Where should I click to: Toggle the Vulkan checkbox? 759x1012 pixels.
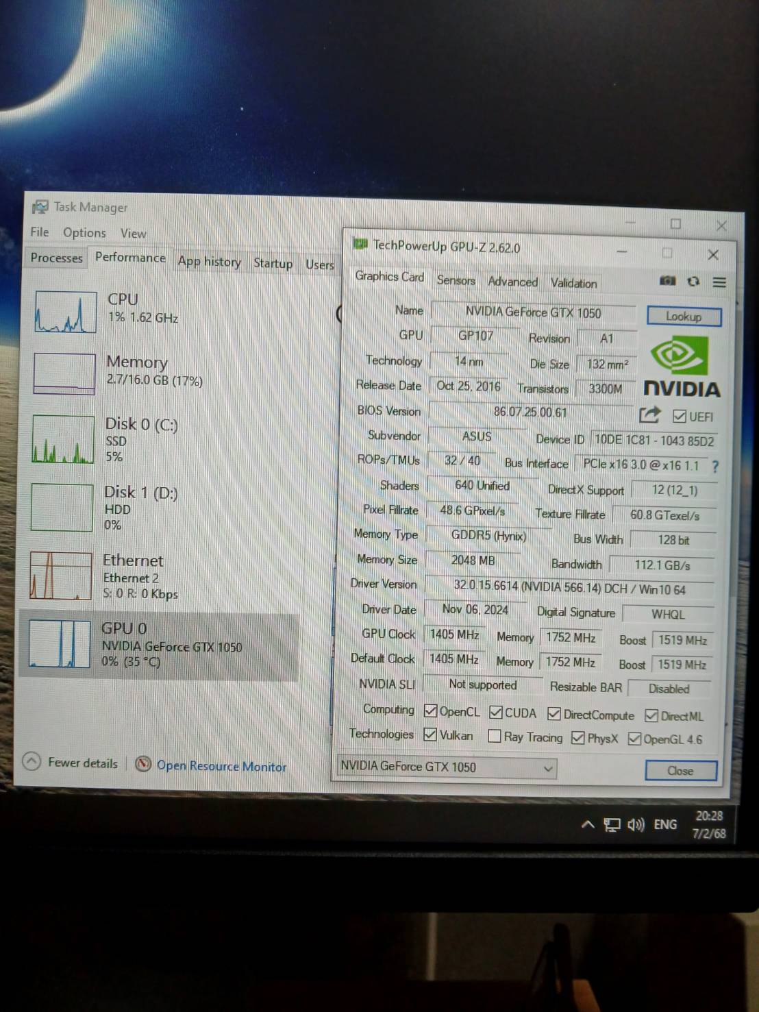[x=430, y=735]
